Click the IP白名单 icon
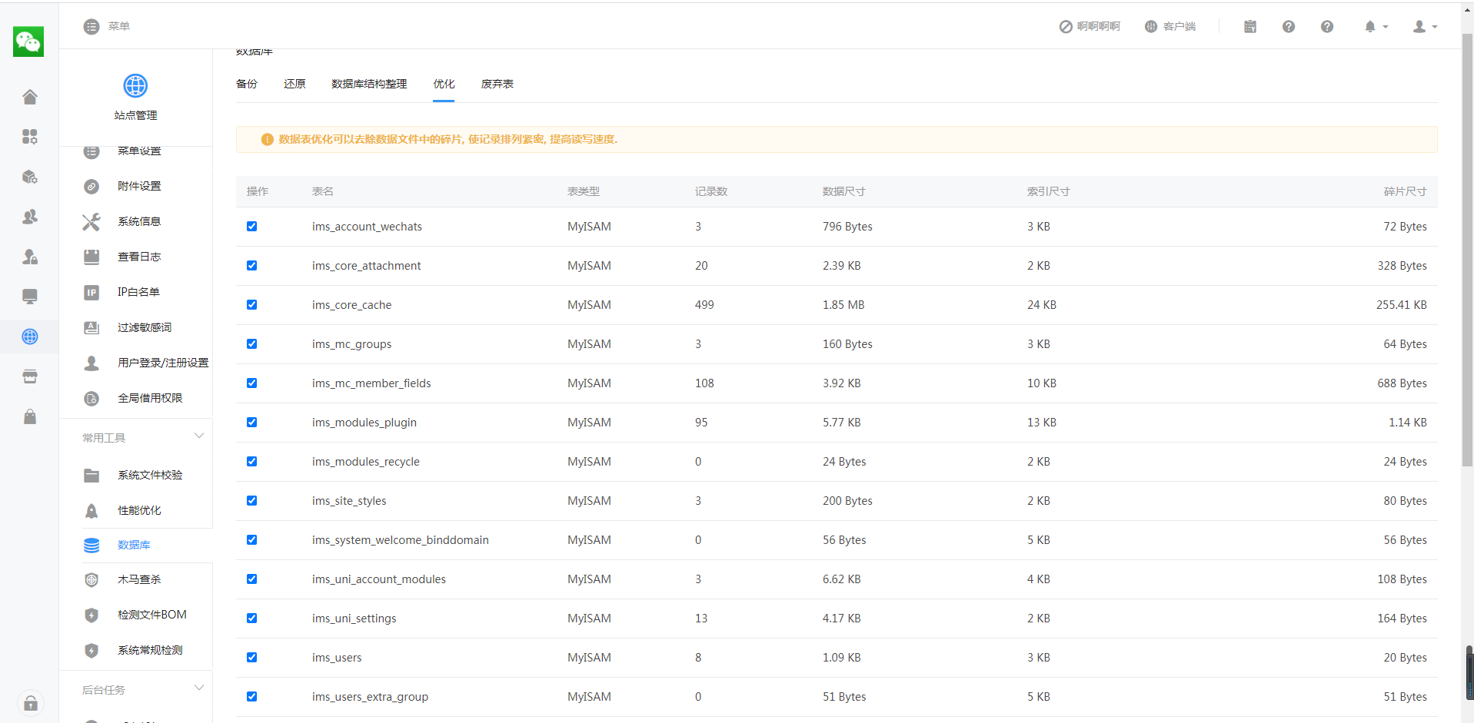The width and height of the screenshot is (1474, 723). [92, 292]
